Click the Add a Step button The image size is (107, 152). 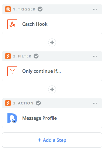point(52,140)
